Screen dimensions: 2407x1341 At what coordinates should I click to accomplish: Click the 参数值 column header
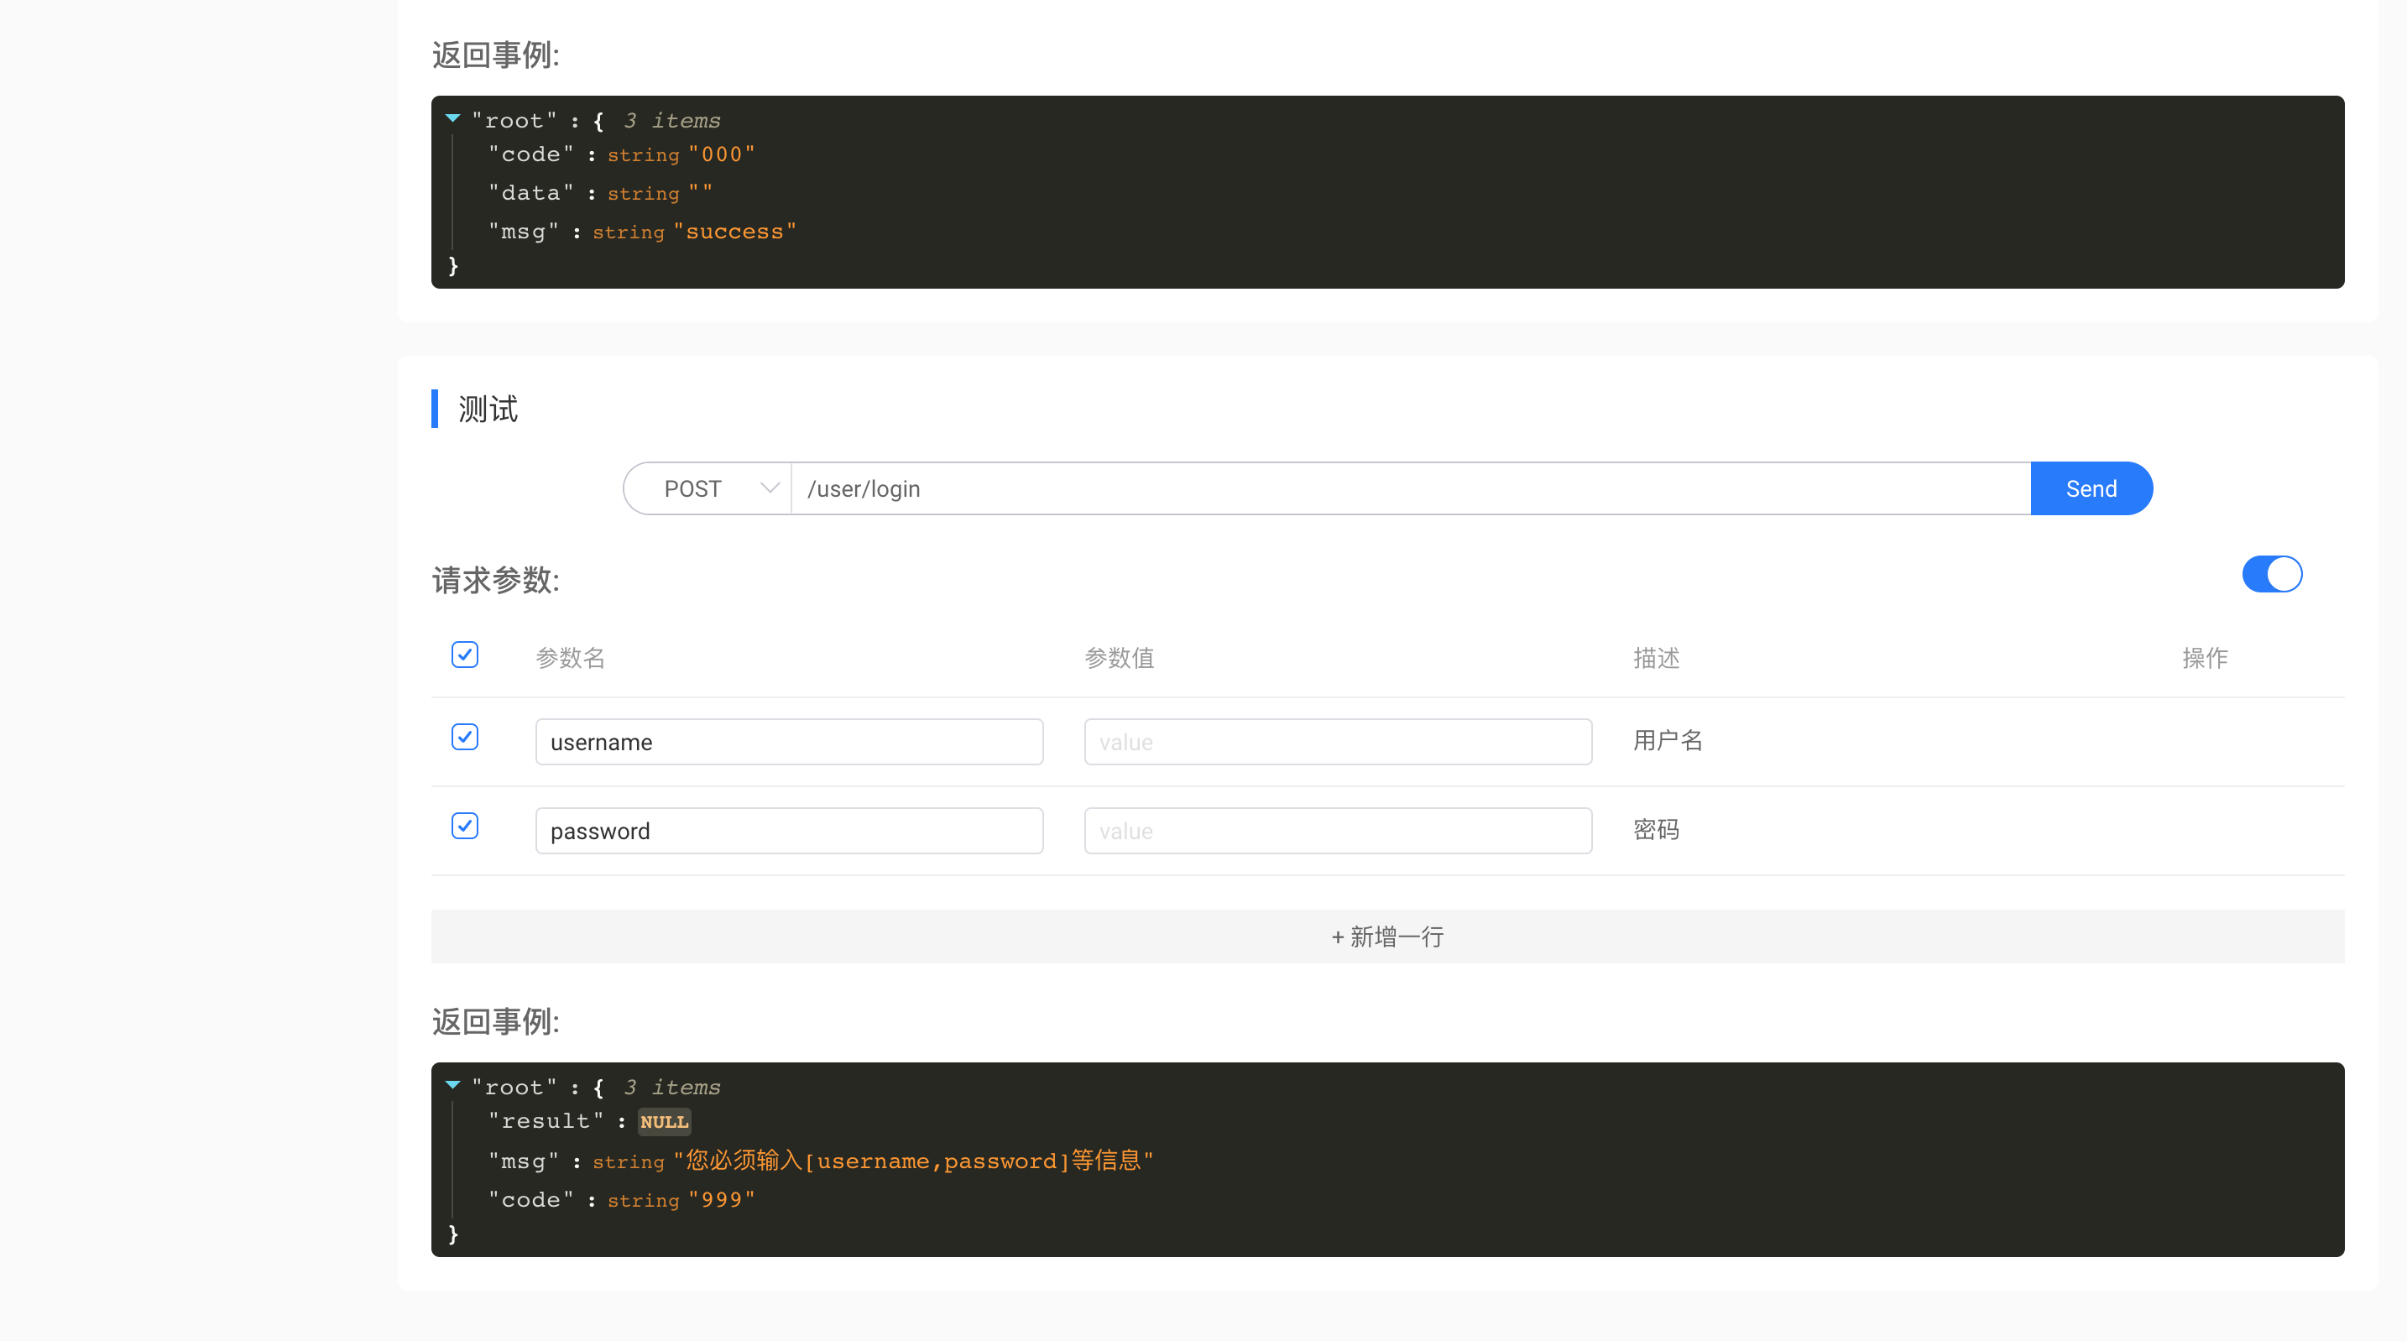(1119, 658)
